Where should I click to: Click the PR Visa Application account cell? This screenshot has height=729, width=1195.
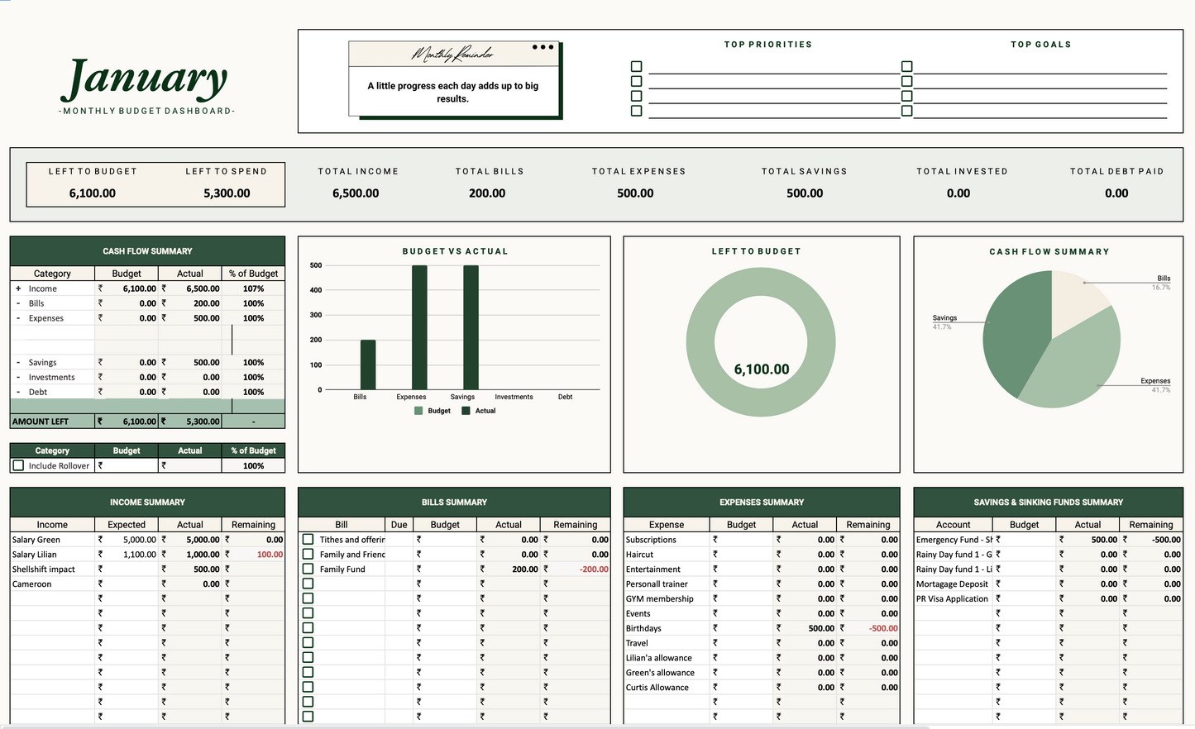point(953,598)
